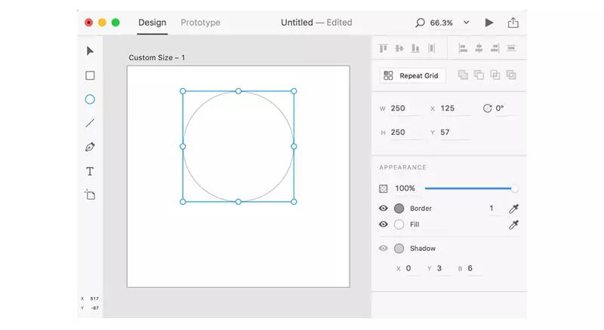The width and height of the screenshot is (604, 330).
Task: Select the Select arrow tool
Action: point(90,51)
